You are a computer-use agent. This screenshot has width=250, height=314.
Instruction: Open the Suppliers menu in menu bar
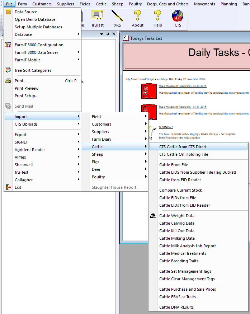tap(65, 4)
